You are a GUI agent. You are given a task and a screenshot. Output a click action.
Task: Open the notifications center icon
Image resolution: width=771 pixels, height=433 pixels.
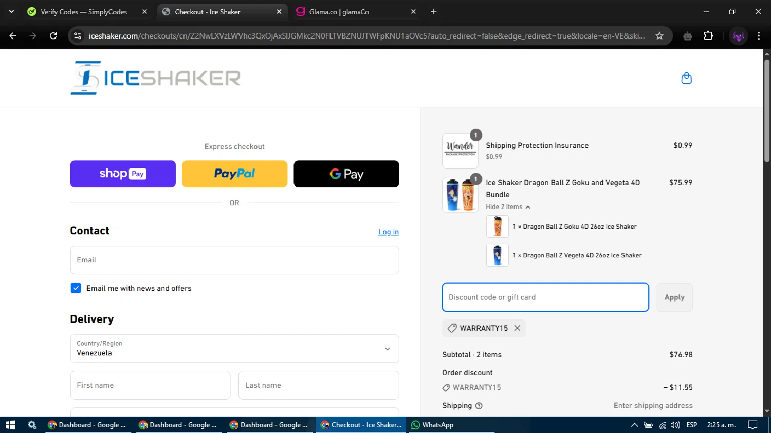coord(752,425)
